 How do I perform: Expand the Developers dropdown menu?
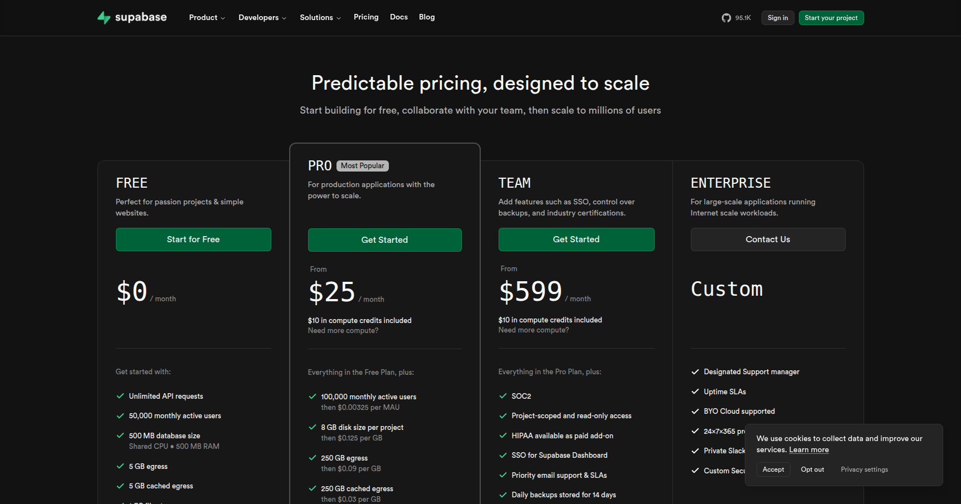tap(262, 18)
